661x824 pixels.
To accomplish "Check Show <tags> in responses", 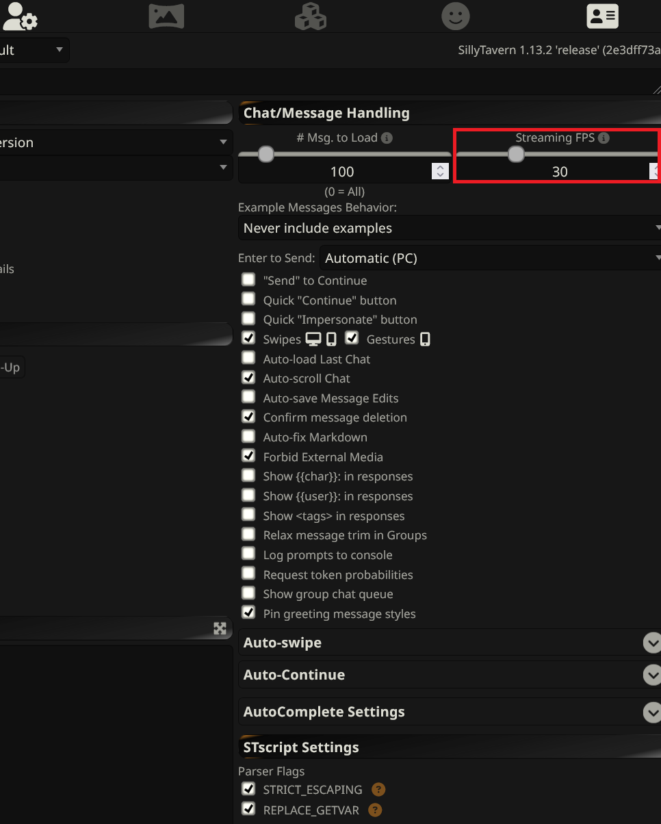I will [x=248, y=515].
